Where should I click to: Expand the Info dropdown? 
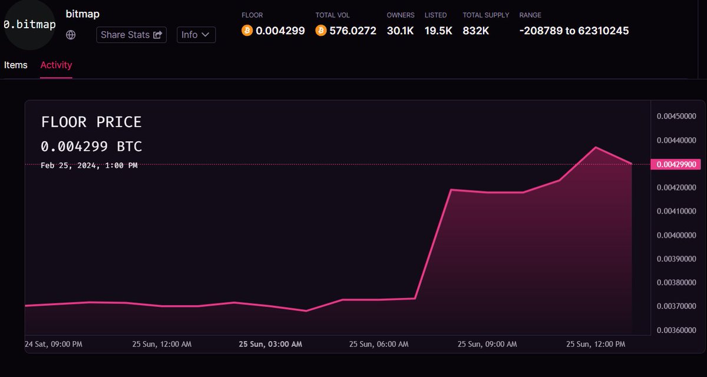196,35
